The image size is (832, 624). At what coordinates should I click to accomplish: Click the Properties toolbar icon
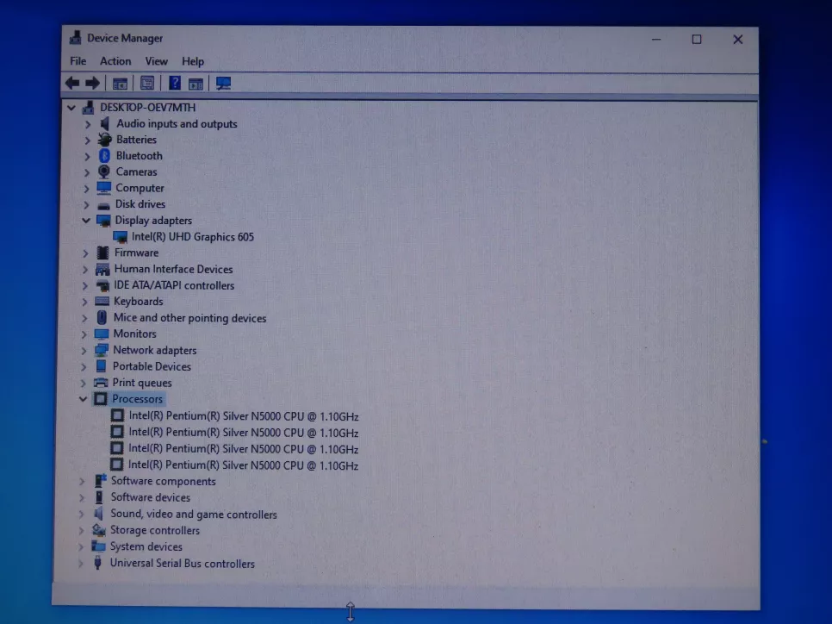click(147, 84)
